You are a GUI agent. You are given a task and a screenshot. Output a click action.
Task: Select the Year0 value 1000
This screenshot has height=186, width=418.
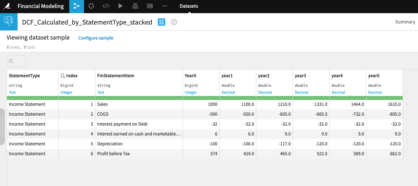click(x=201, y=104)
